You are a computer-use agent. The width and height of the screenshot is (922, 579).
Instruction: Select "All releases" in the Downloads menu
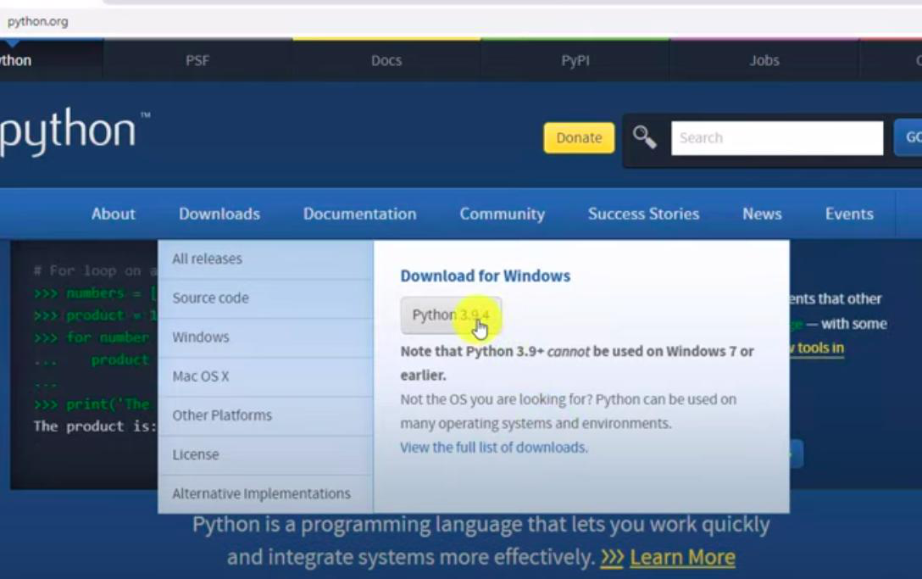click(208, 259)
